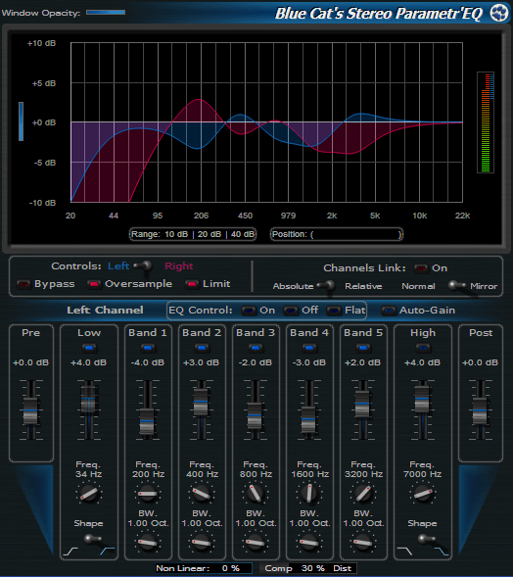Click the Blue Cat logo icon
This screenshot has width=513, height=577.
[499, 14]
